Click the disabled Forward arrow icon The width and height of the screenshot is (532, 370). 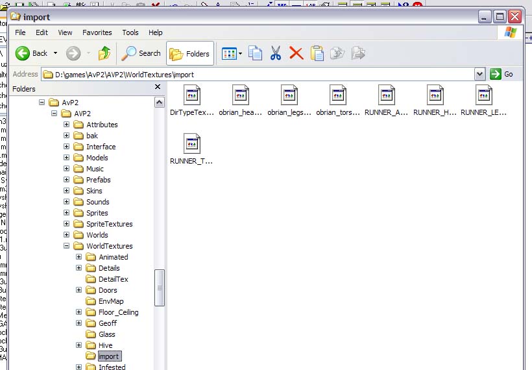[73, 53]
